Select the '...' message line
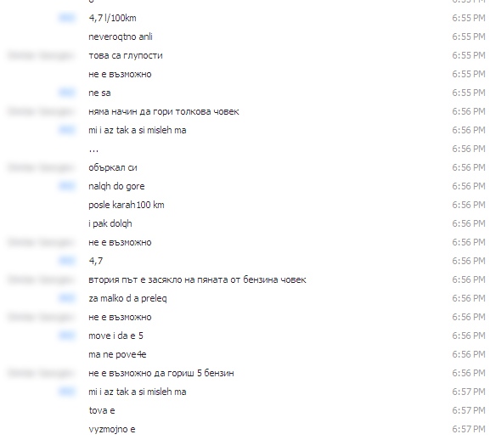 point(93,149)
